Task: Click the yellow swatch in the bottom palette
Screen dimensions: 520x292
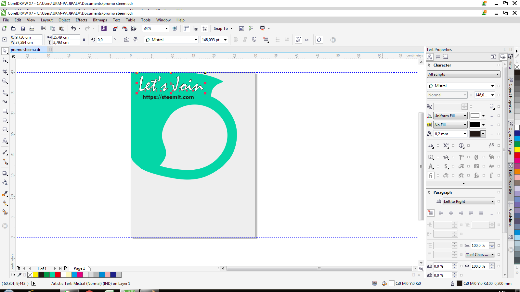Action: (36, 275)
